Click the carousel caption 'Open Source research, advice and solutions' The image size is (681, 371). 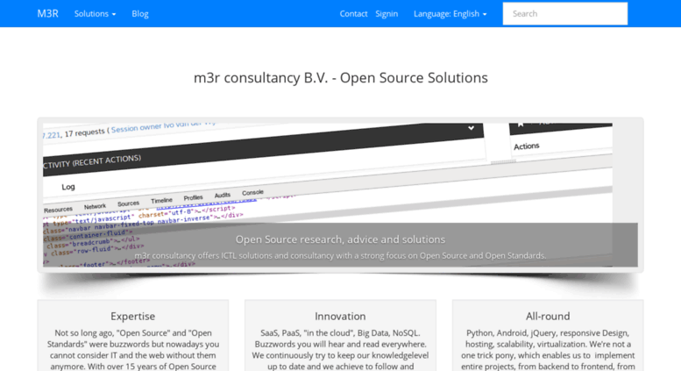pyautogui.click(x=340, y=239)
